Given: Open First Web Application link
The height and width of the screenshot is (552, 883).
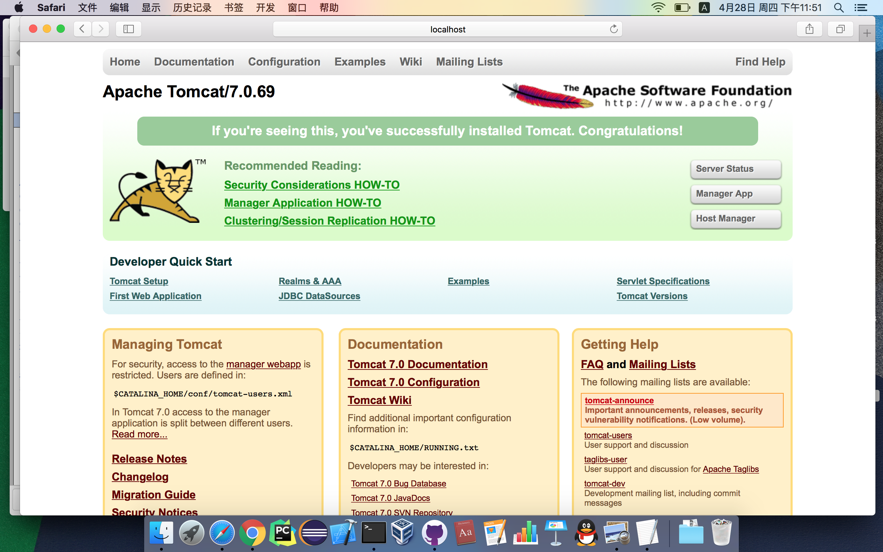Looking at the screenshot, I should pyautogui.click(x=156, y=296).
